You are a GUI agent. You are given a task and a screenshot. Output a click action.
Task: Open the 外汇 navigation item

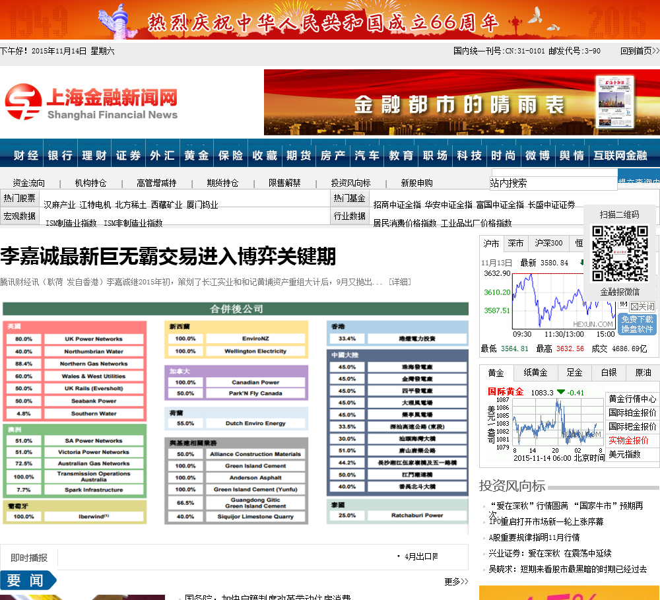coord(162,155)
